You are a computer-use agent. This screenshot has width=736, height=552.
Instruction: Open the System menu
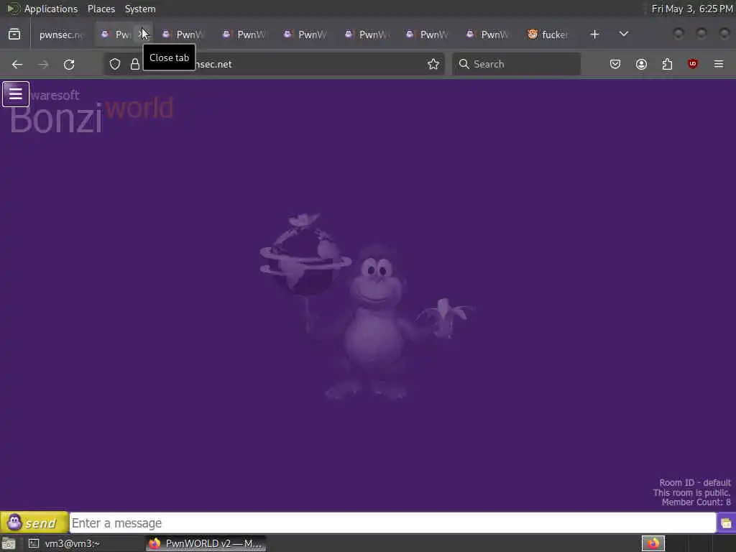click(x=140, y=9)
